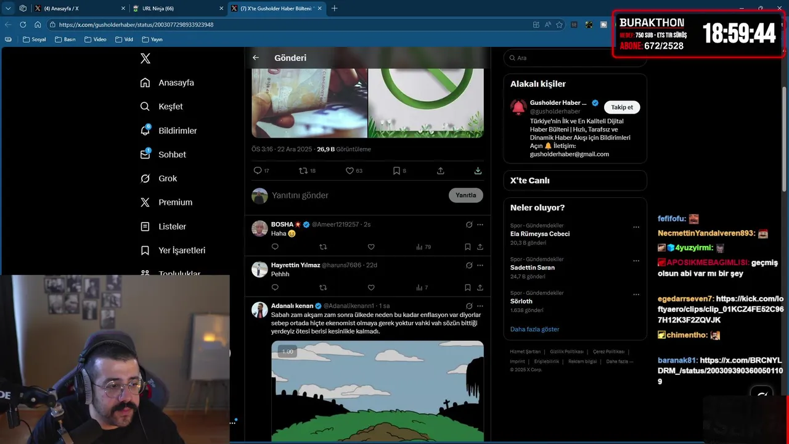Reload the page
The width and height of the screenshot is (789, 444).
point(23,25)
